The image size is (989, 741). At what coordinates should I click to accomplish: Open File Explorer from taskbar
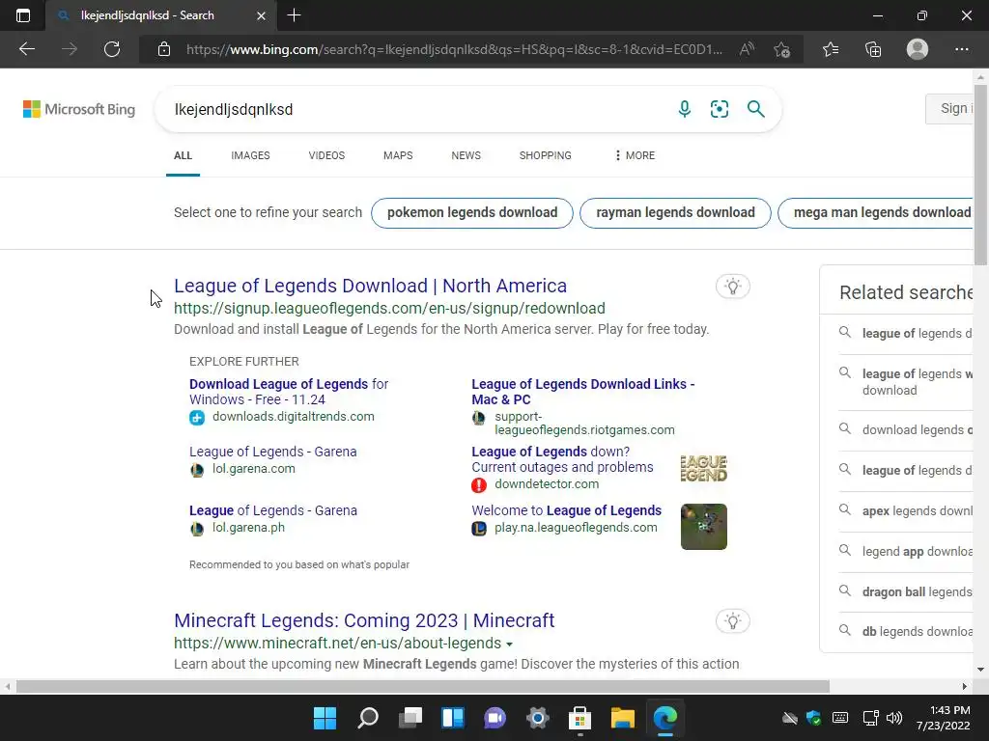pos(623,718)
